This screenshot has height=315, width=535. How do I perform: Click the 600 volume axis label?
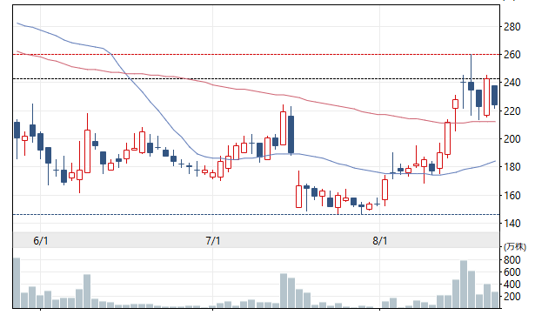[x=512, y=272]
